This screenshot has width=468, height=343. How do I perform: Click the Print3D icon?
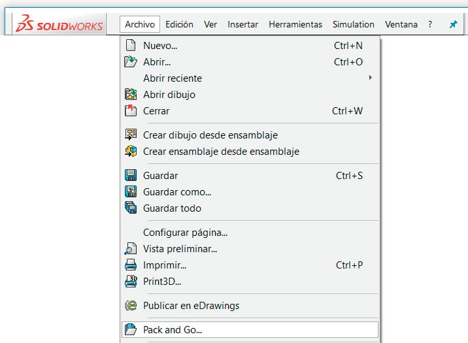[x=131, y=281]
